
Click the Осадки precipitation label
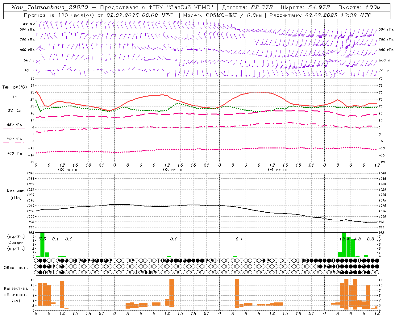pos(16,243)
